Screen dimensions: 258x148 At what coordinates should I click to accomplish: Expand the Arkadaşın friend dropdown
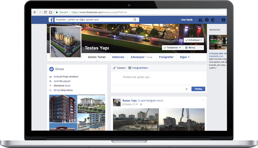coord(194,40)
